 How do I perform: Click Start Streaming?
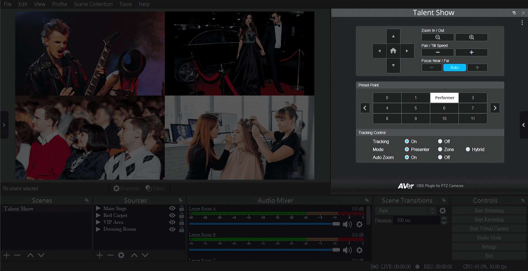pyautogui.click(x=489, y=211)
